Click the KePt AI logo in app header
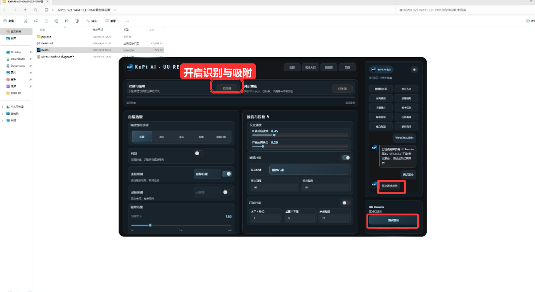Image resolution: width=535 pixels, height=292 pixels. (130, 67)
